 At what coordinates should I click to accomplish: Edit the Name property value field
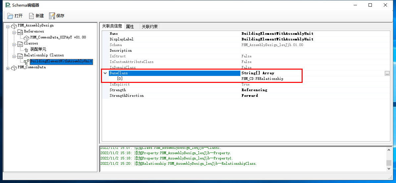coord(315,33)
